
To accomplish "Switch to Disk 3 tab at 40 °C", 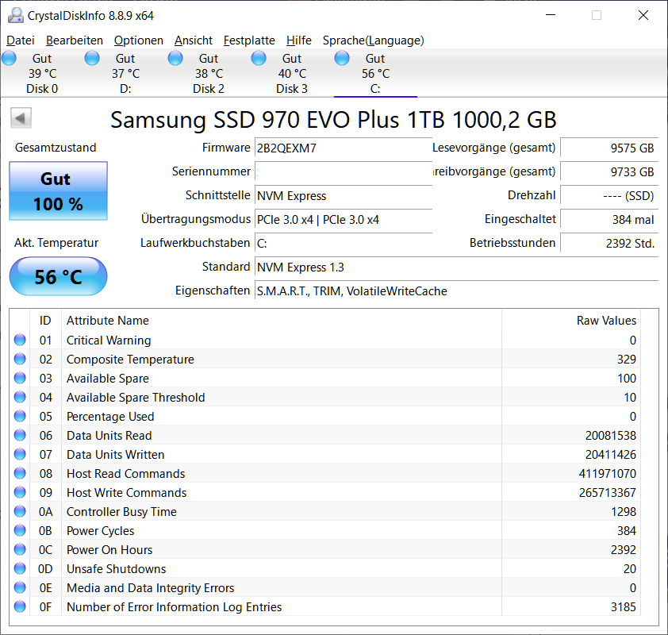I will [x=292, y=73].
